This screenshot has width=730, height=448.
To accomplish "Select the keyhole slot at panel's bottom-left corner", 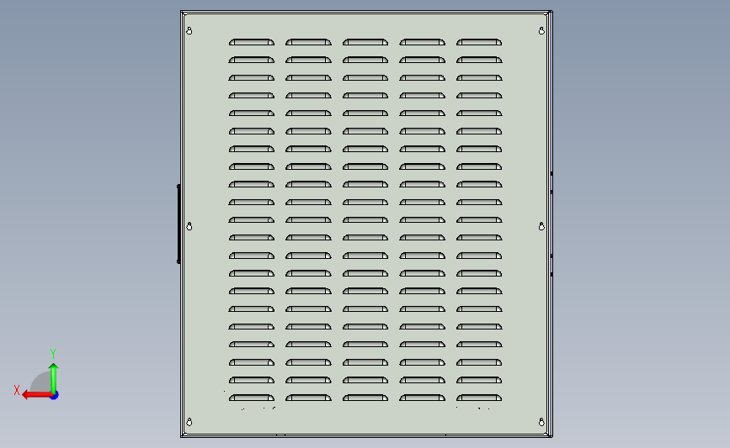I will click(x=189, y=422).
